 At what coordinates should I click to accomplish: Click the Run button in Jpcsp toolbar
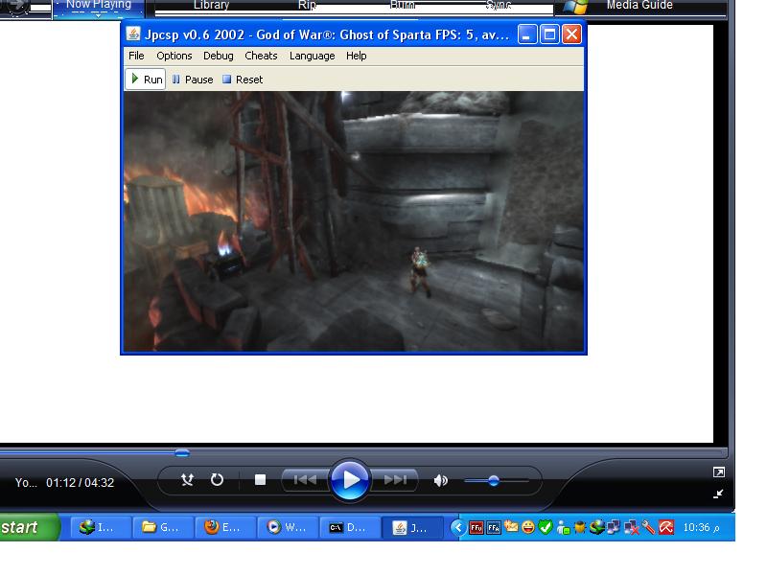click(146, 80)
